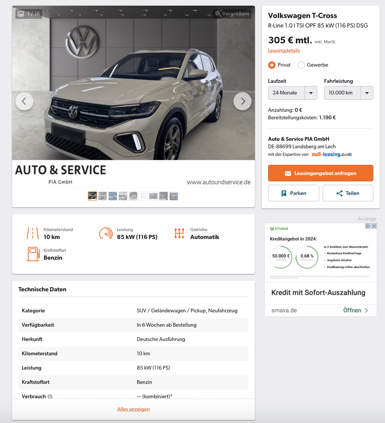Click the Leasingangebot anfragen button

321,173
